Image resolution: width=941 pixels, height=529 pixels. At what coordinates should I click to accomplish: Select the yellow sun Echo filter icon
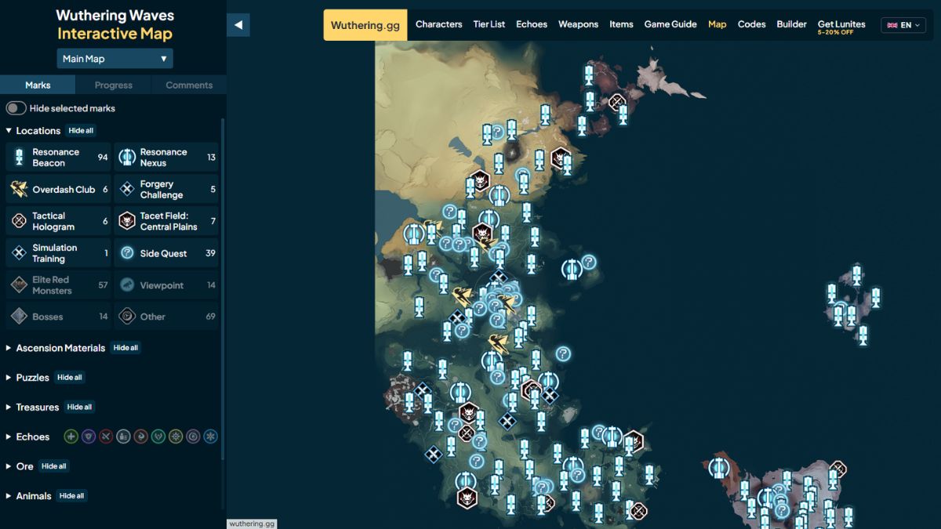point(176,437)
